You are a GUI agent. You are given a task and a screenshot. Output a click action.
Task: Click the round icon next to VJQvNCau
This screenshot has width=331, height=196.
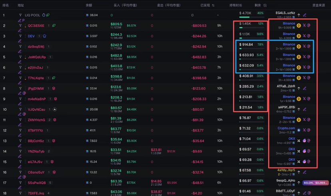pos(55,110)
